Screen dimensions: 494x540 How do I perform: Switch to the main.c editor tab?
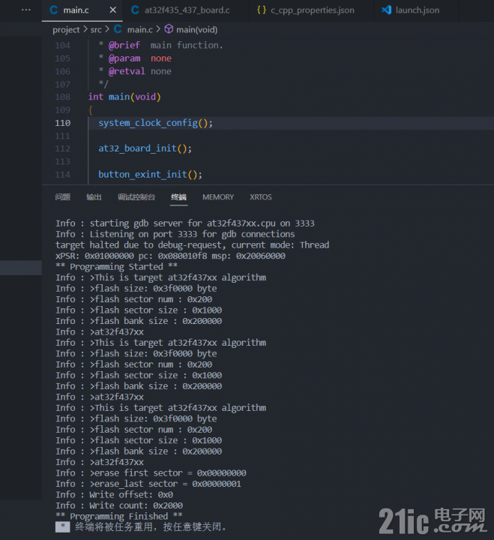82,10
